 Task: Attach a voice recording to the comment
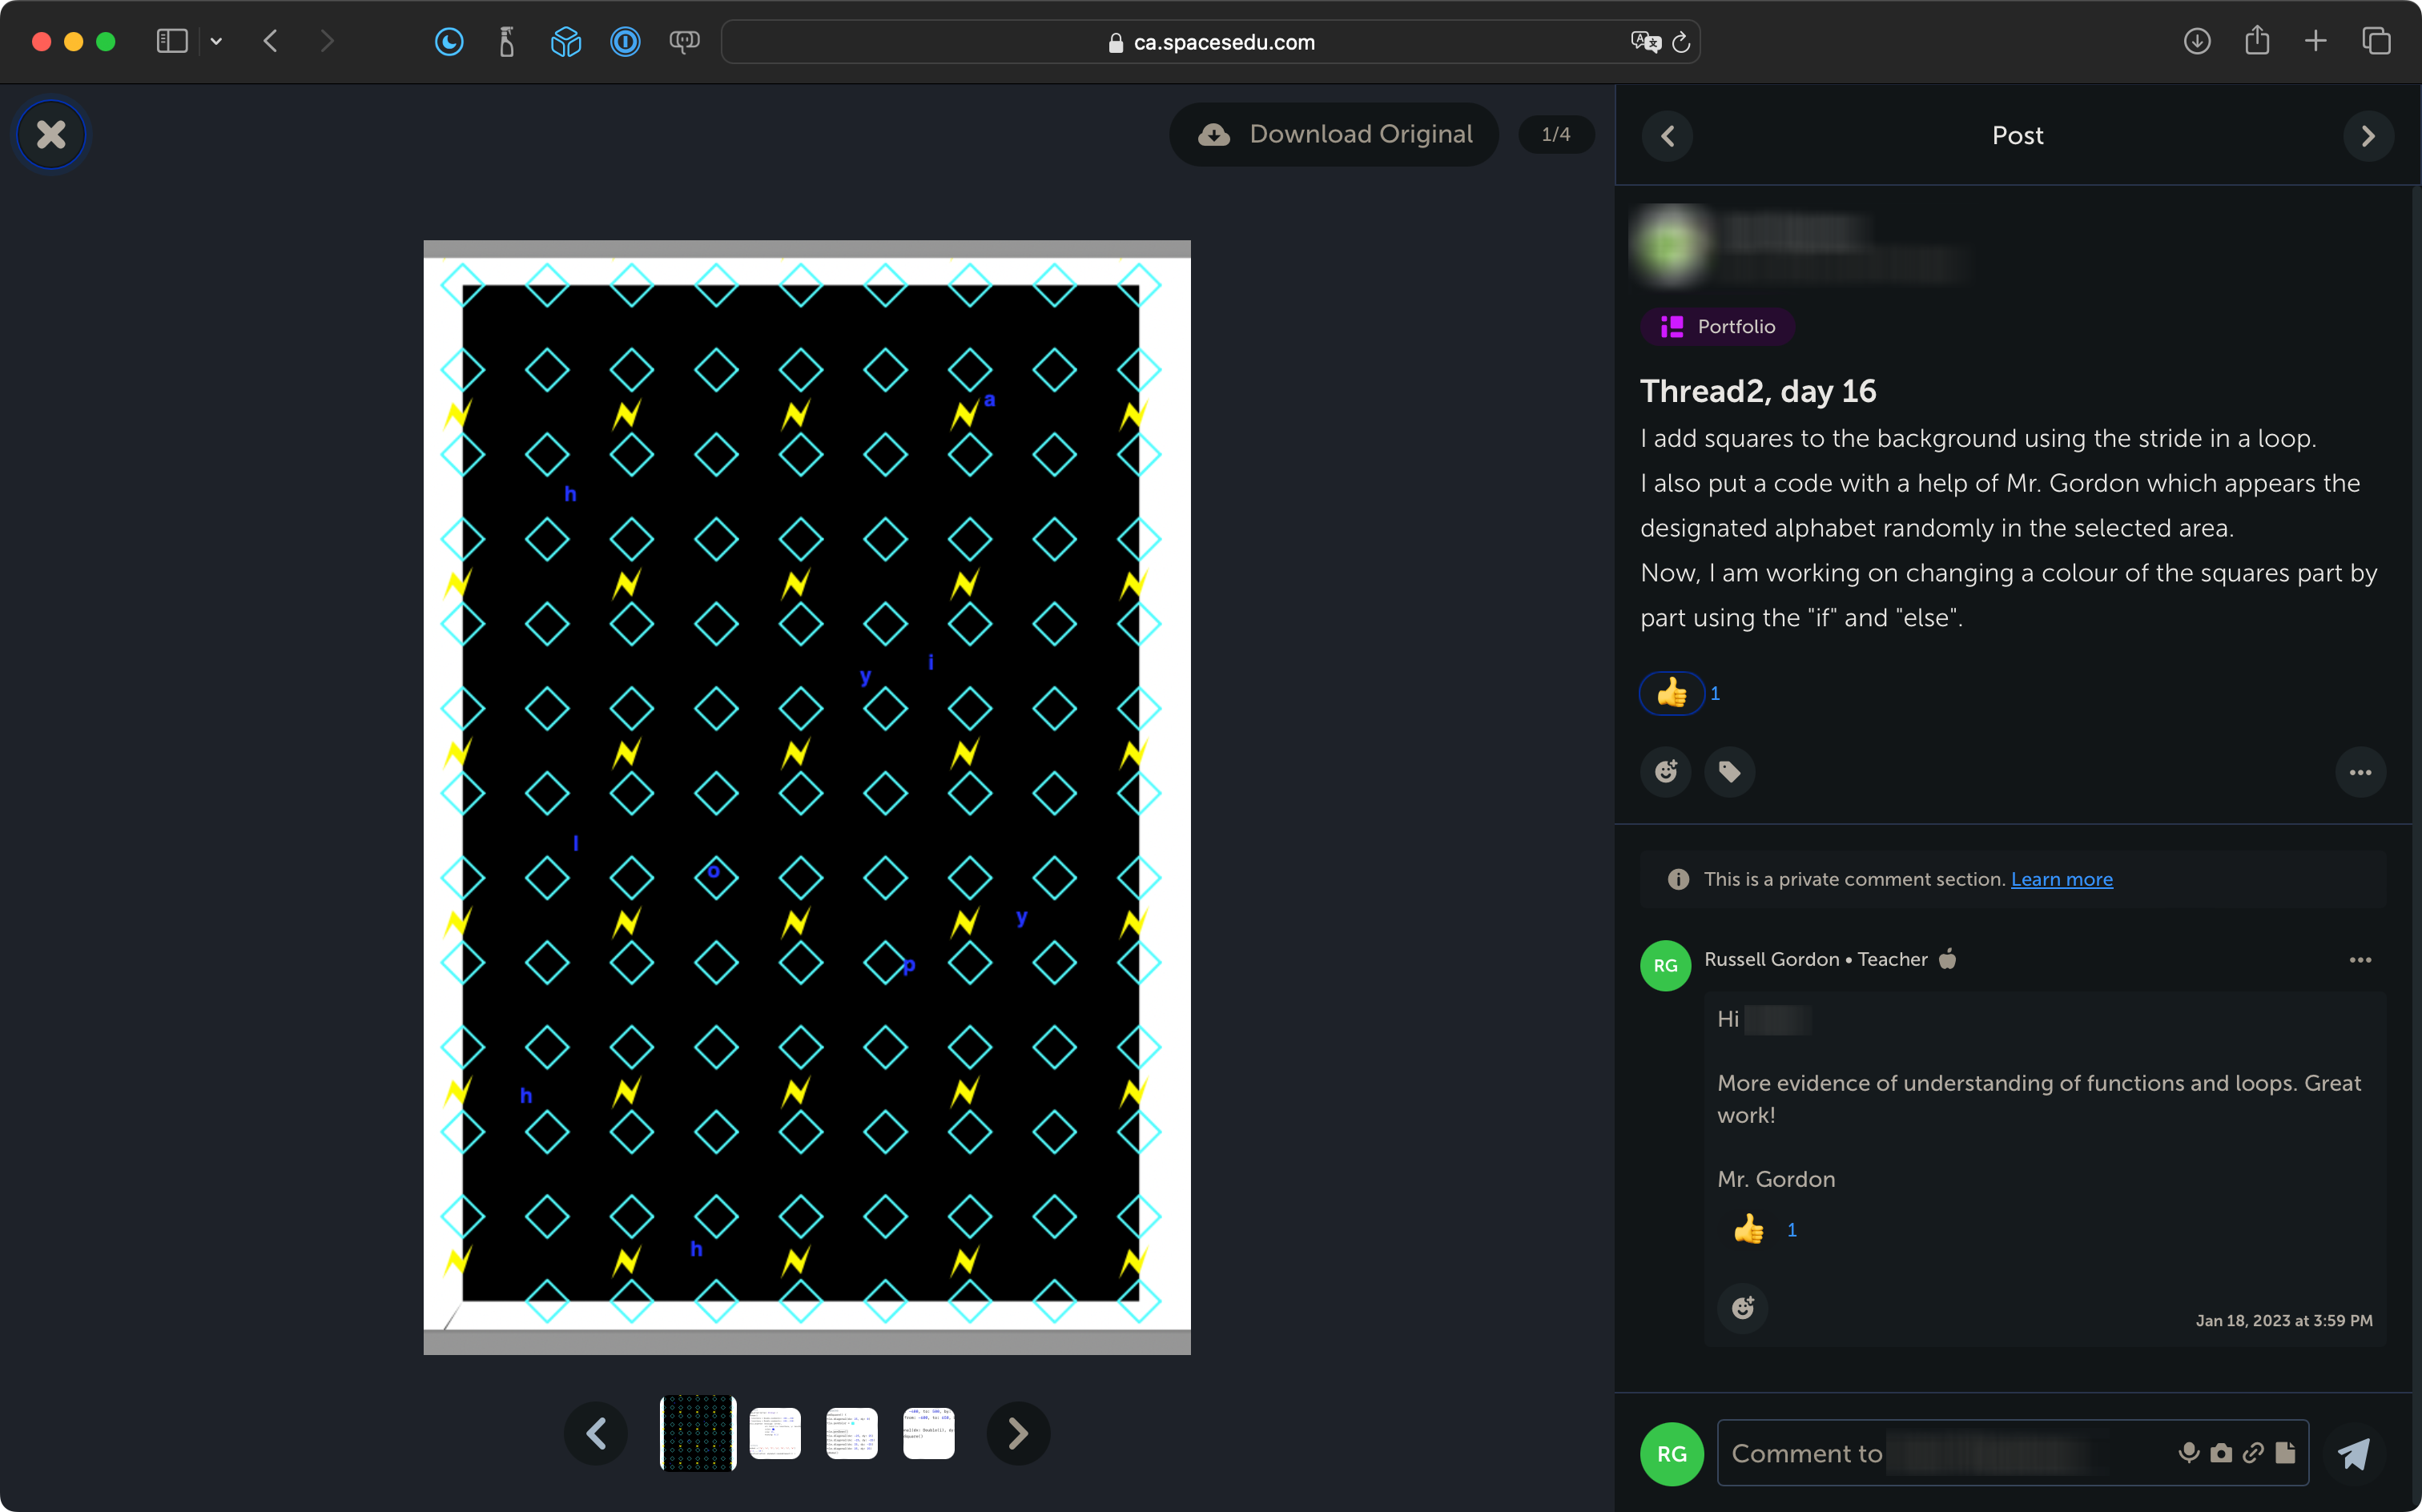[2188, 1452]
